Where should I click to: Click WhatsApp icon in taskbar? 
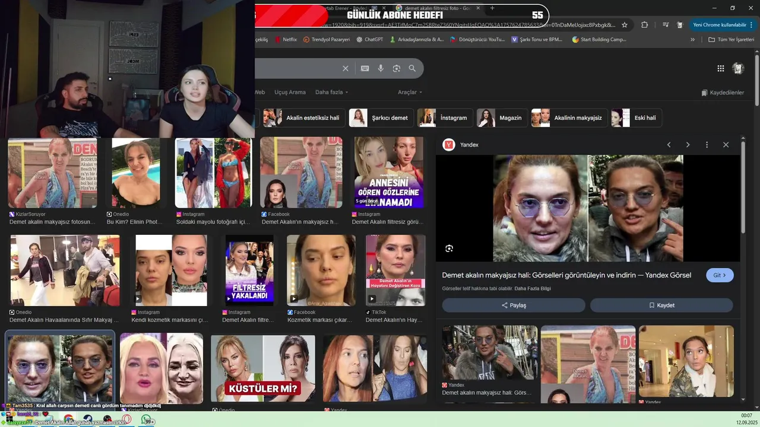147,420
